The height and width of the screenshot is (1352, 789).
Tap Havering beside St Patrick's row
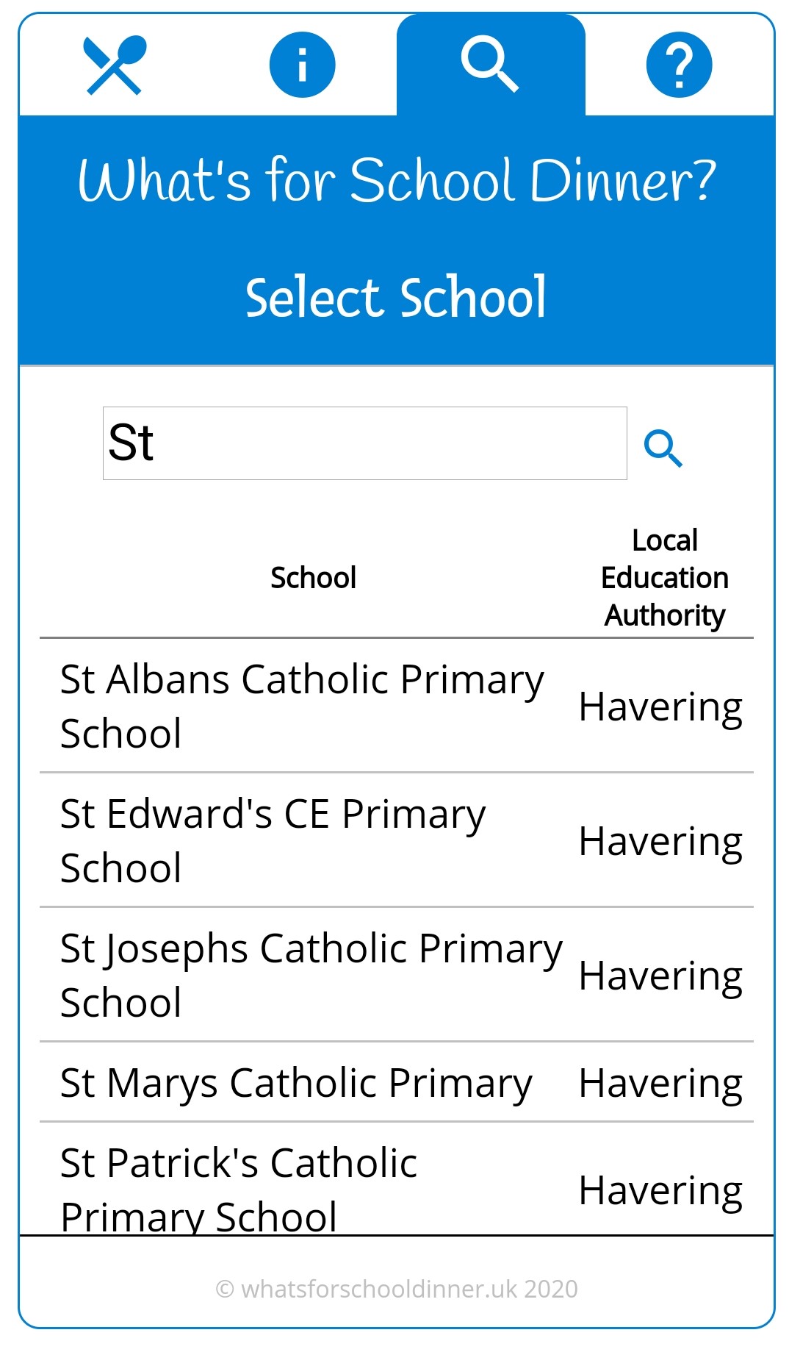click(660, 1191)
